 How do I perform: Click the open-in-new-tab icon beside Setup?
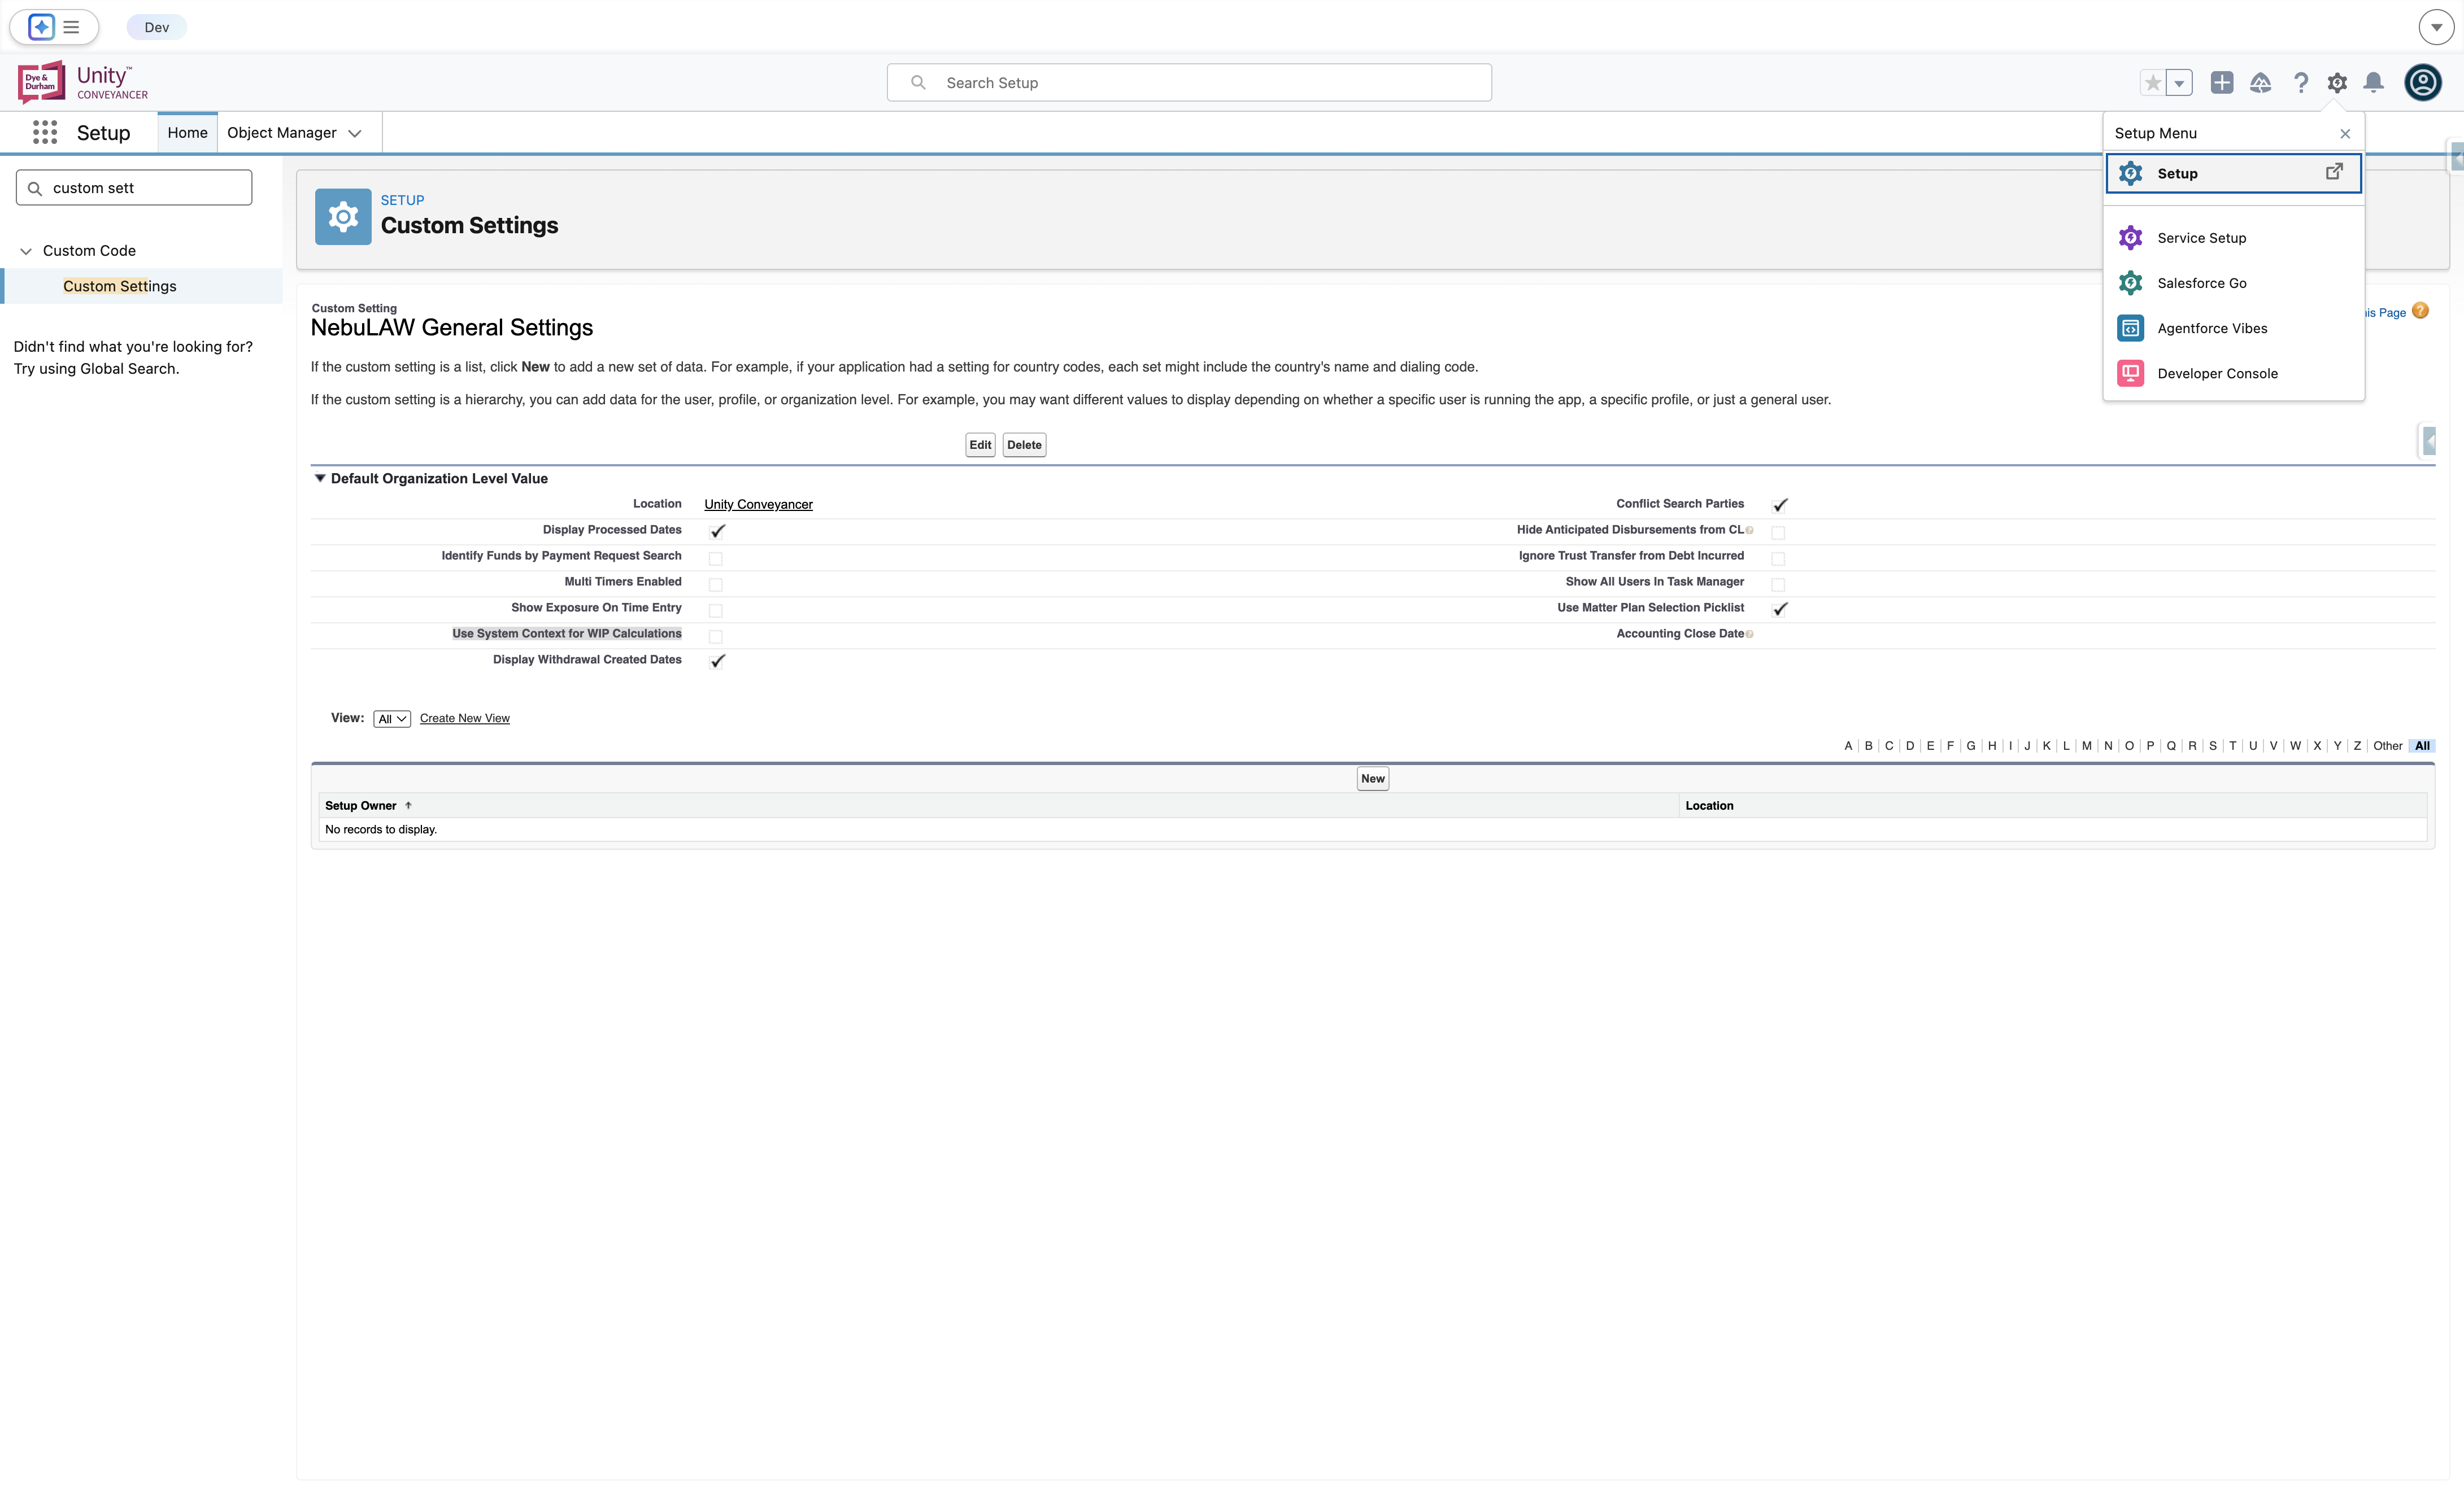click(x=2334, y=172)
